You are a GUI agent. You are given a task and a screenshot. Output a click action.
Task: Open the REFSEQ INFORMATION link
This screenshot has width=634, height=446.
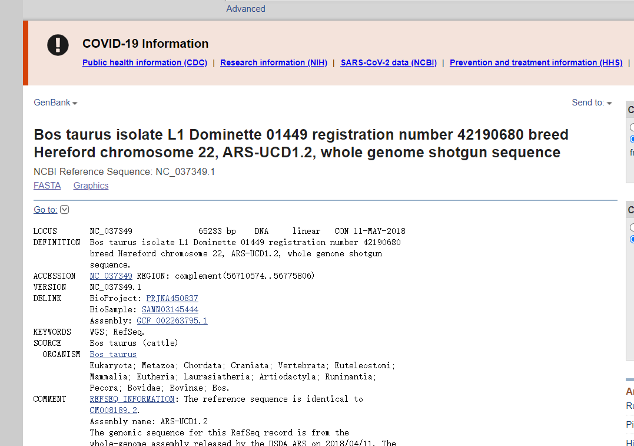(132, 399)
